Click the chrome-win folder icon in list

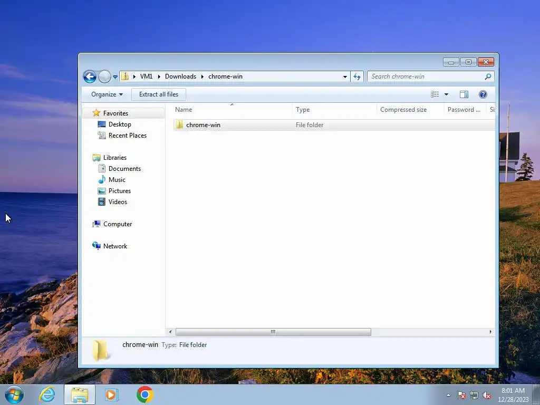click(x=179, y=124)
